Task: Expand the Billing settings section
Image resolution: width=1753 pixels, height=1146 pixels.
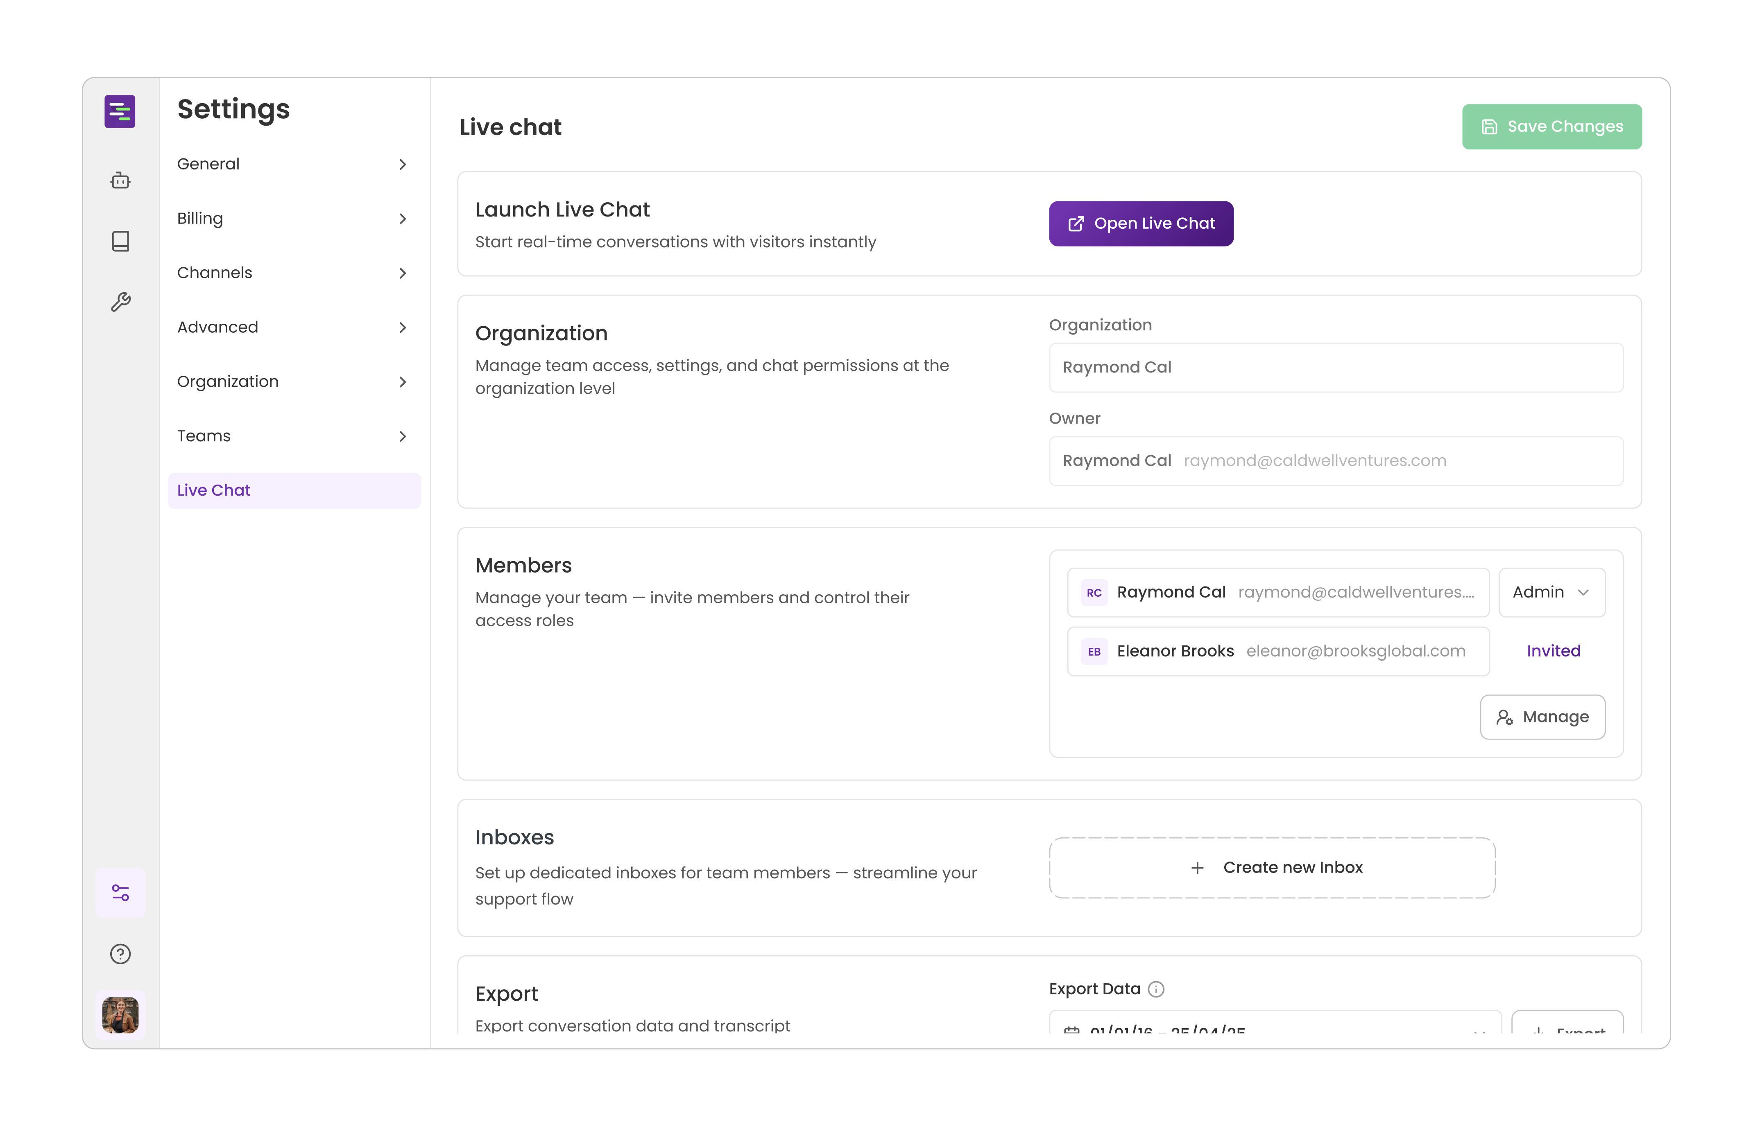Action: click(293, 219)
